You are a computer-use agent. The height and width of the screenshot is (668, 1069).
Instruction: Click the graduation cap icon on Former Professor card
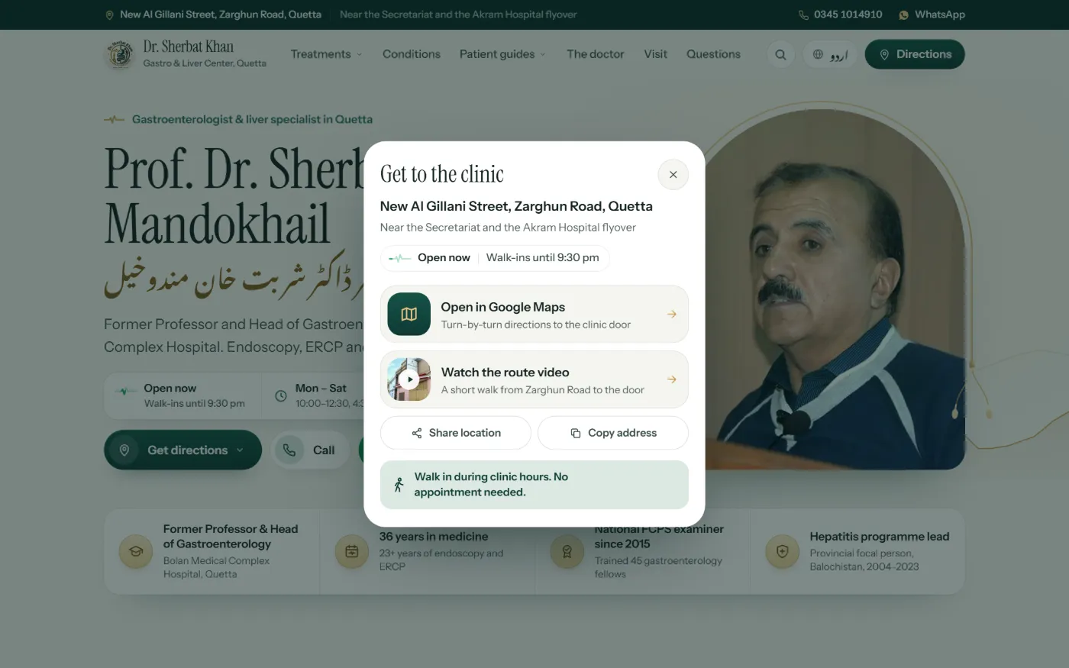(136, 551)
